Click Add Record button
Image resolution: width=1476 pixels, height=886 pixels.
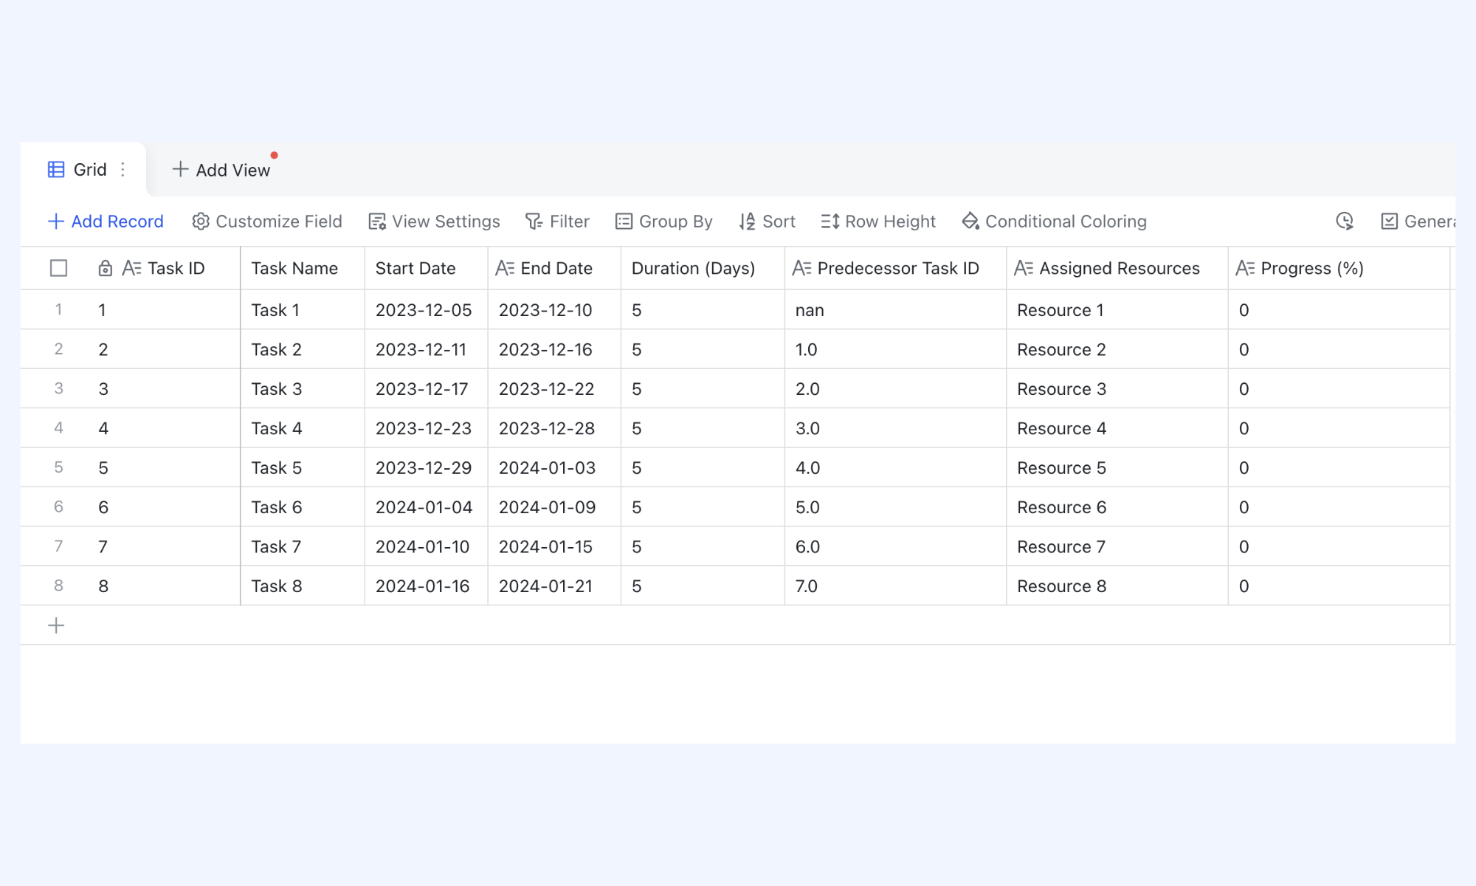click(106, 221)
